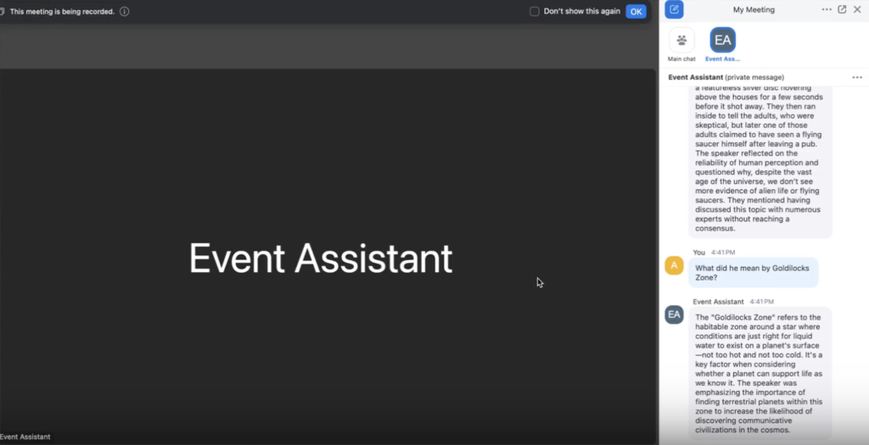Open more options next to My Meeting title
Image resolution: width=869 pixels, height=445 pixels.
pyautogui.click(x=827, y=9)
